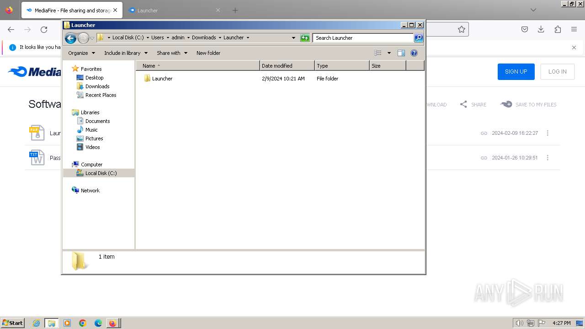Open Internet Explorer from taskbar
The image size is (585, 329).
(x=36, y=323)
